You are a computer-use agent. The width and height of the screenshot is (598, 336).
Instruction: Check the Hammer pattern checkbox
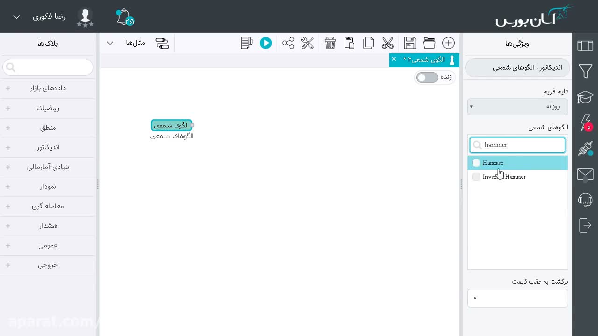476,163
